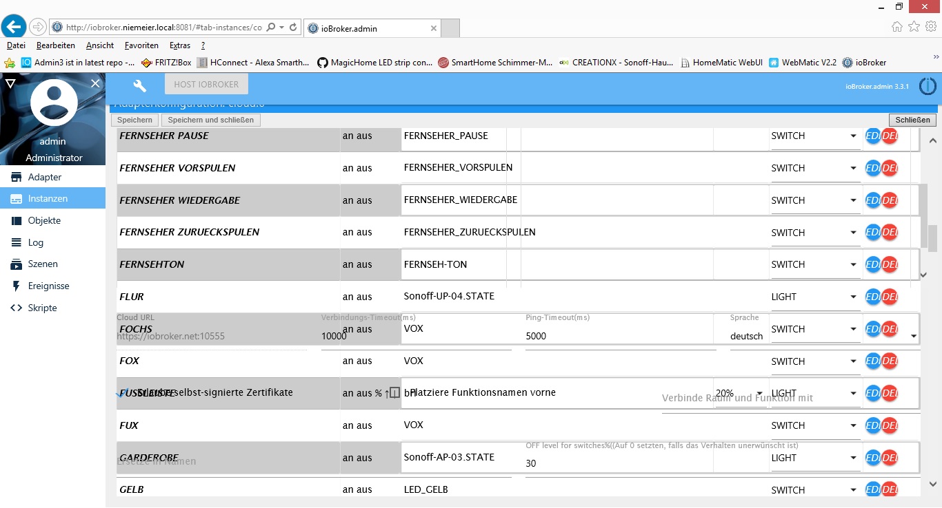Close the sidebar with the X icon

coord(95,83)
